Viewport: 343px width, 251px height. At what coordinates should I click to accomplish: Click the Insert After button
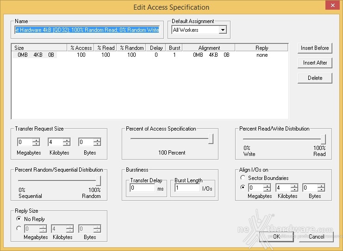tap(315, 63)
